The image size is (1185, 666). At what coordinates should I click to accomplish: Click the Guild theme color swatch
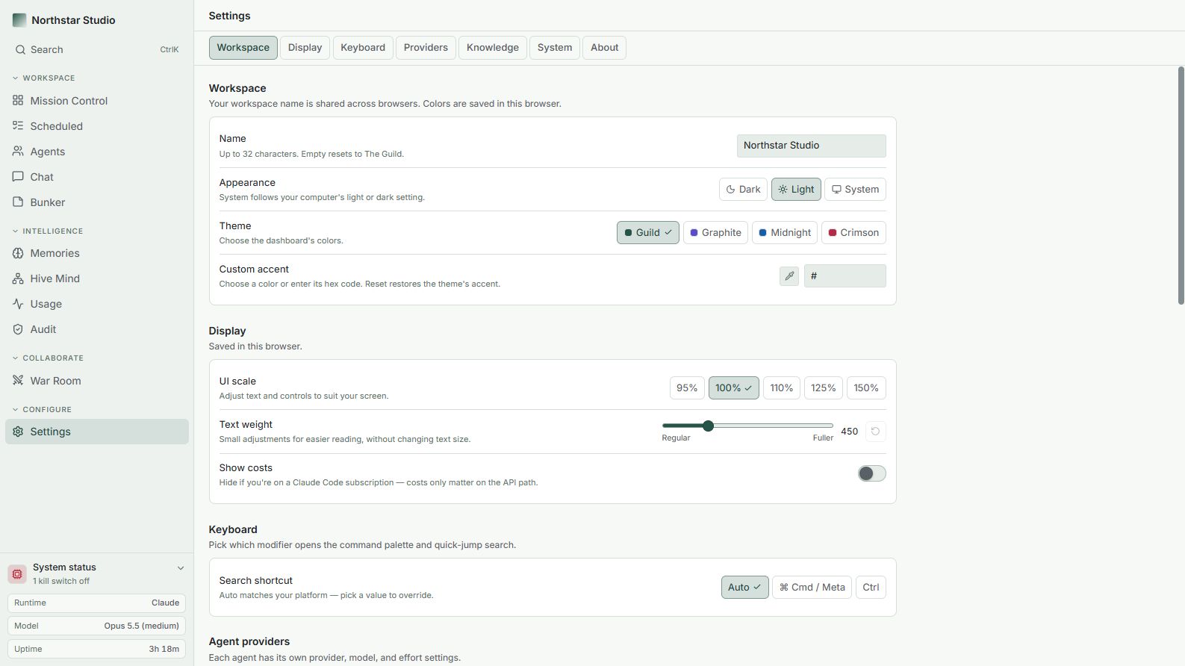629,233
